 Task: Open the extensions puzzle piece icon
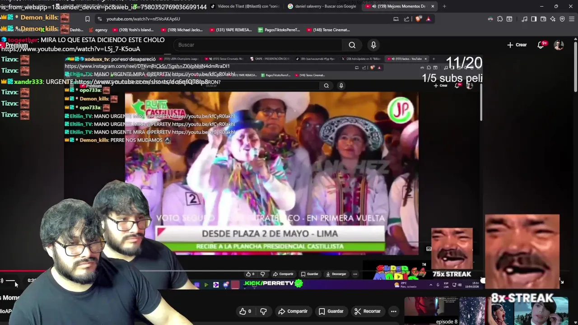[x=500, y=19]
